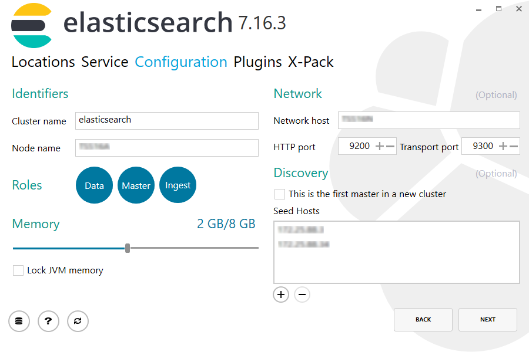Click the NEXT button
The height and width of the screenshot is (352, 529).
coord(488,319)
